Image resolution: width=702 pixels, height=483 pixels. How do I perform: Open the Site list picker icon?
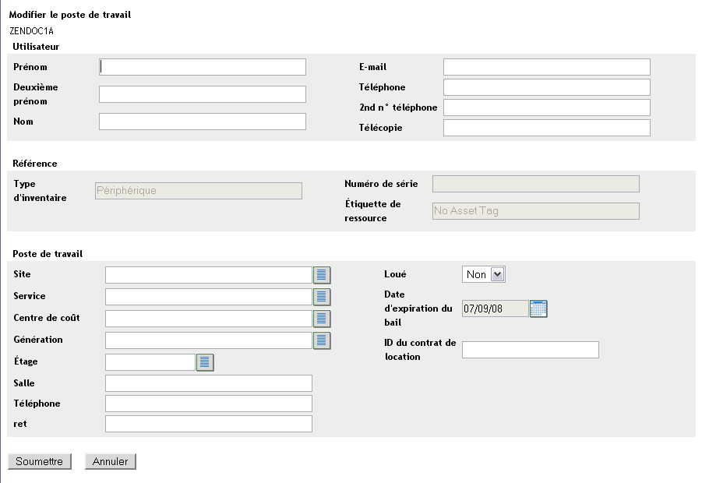pos(322,274)
